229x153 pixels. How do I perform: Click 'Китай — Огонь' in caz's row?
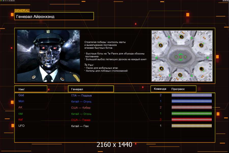(81, 114)
